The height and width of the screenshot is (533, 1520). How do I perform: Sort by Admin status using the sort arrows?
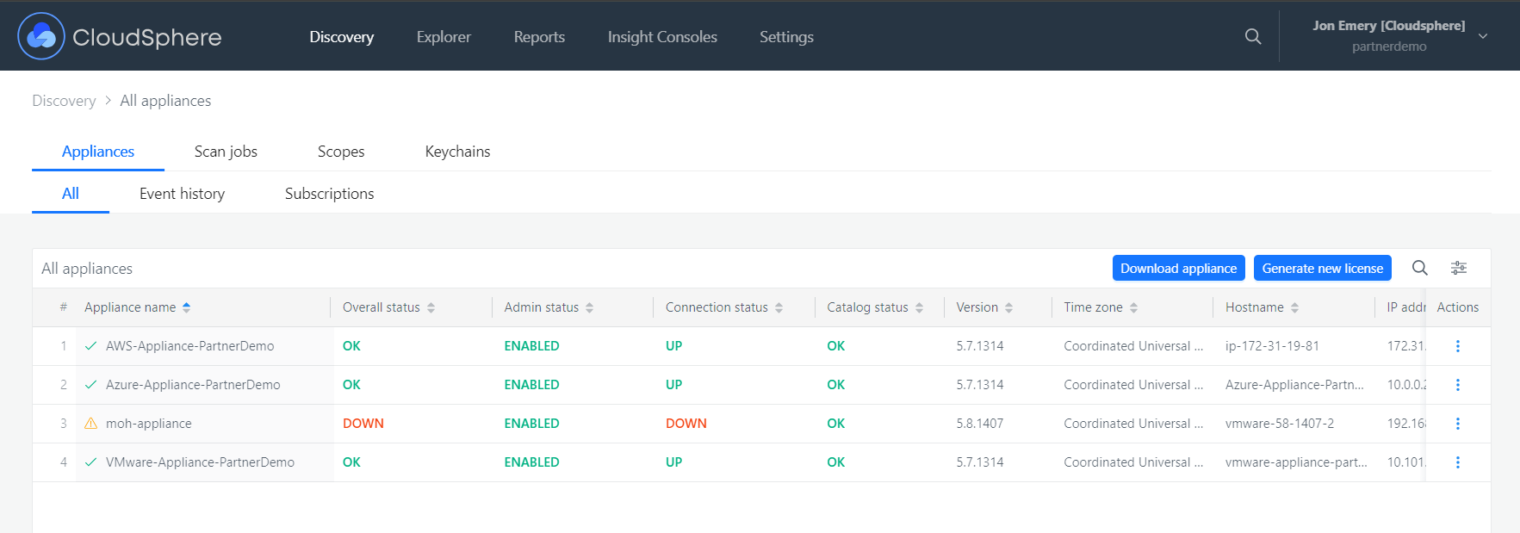(x=590, y=307)
